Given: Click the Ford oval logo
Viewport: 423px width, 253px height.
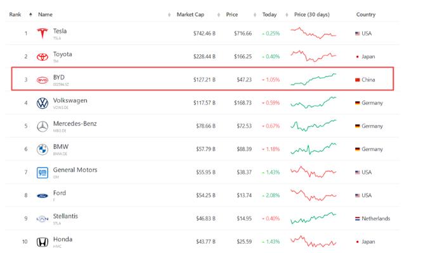Looking at the screenshot, I should tap(43, 196).
